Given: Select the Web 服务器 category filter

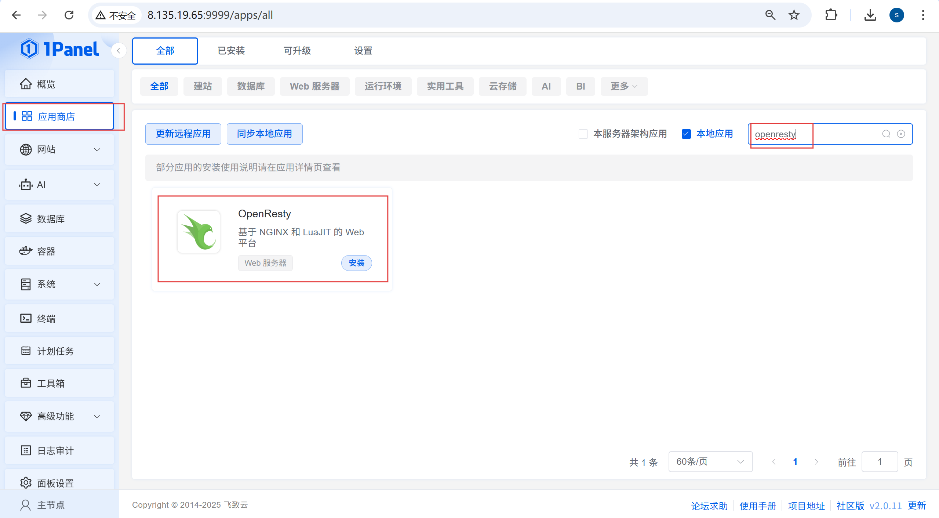Looking at the screenshot, I should click(x=314, y=86).
